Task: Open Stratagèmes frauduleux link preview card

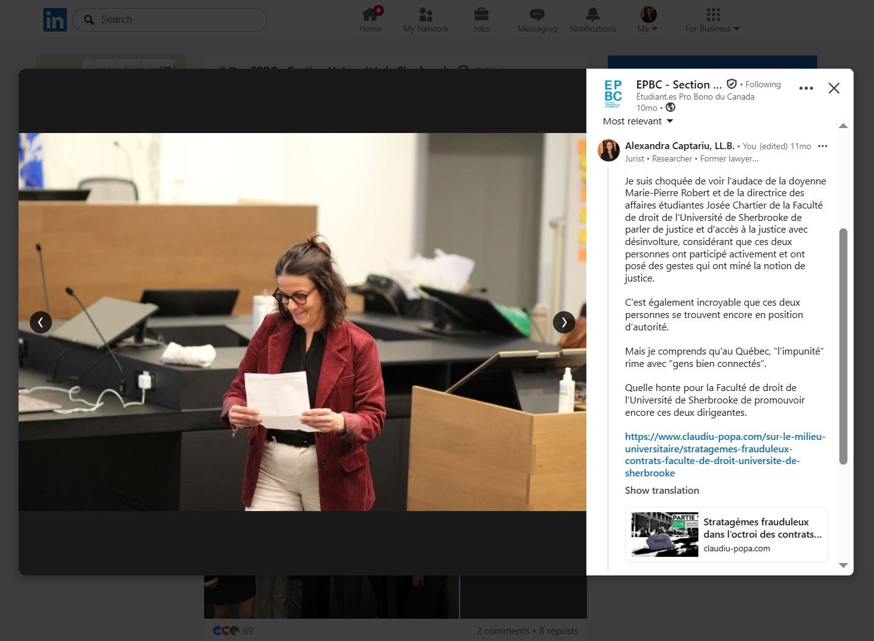Action: (x=727, y=535)
